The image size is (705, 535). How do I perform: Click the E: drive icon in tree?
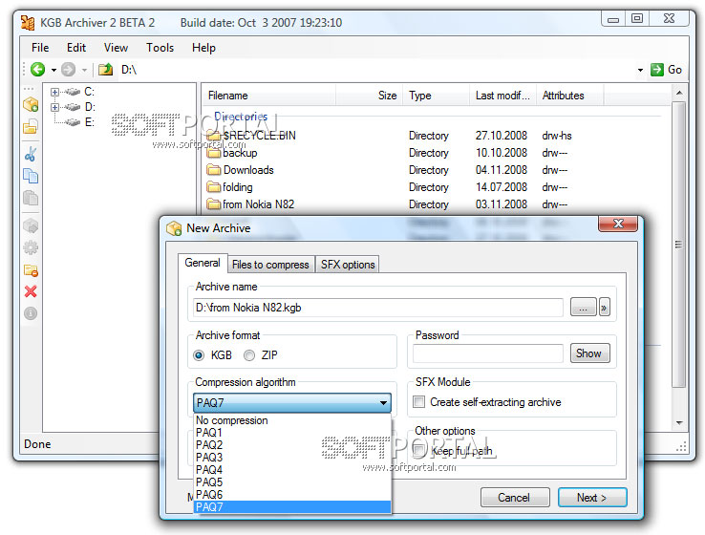[x=72, y=122]
